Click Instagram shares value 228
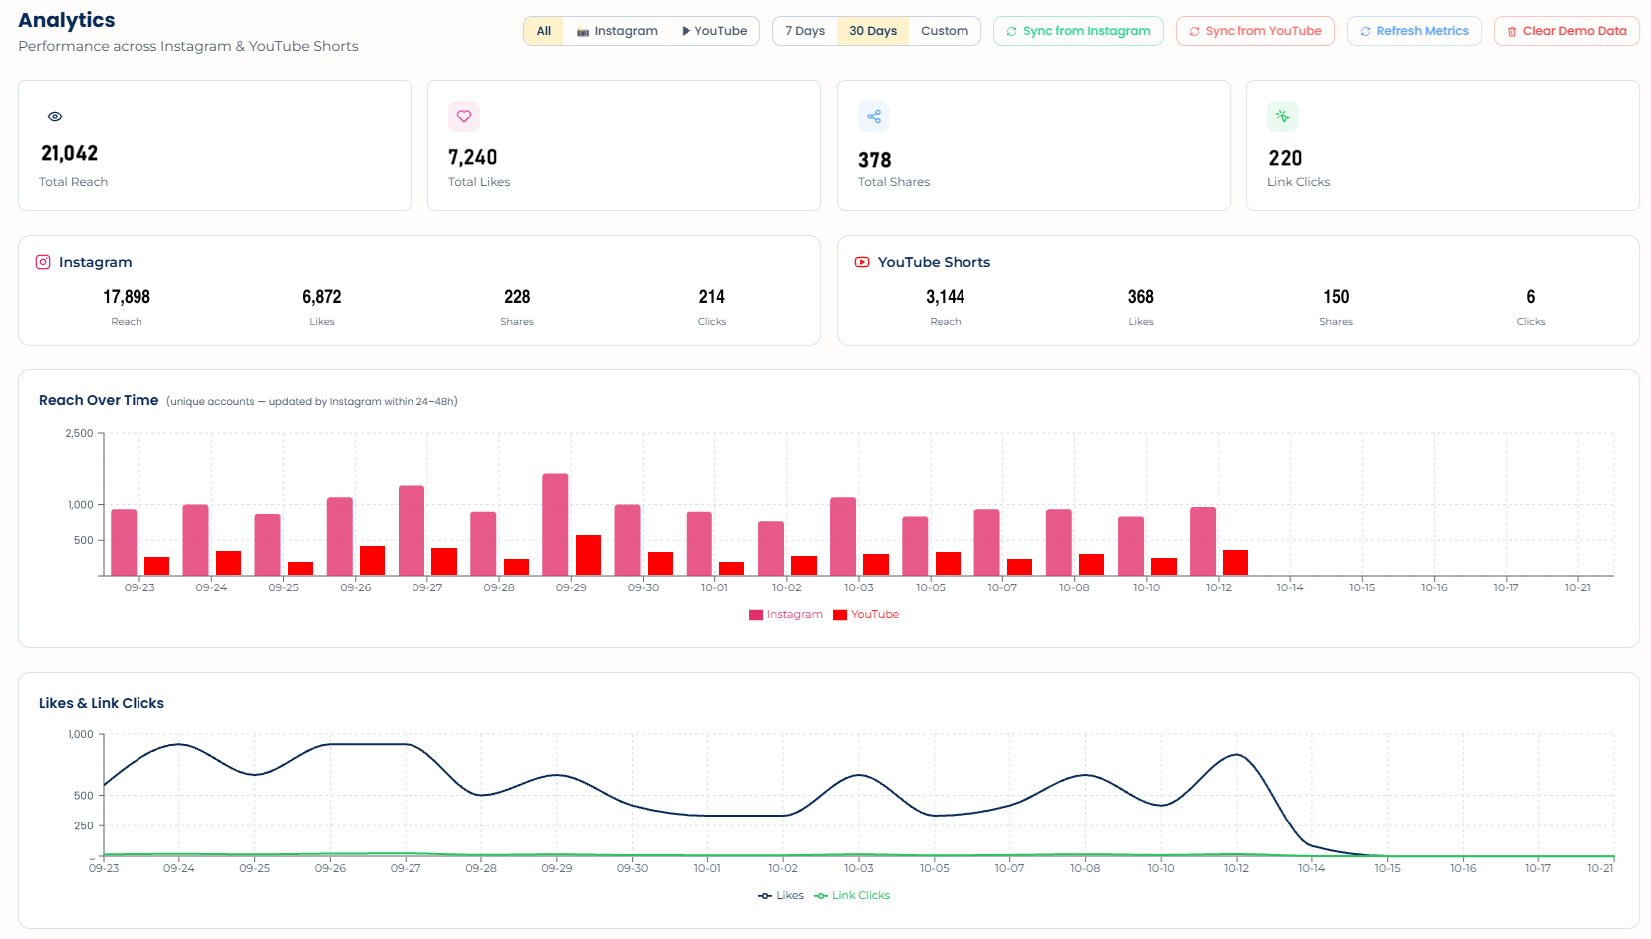 [517, 297]
